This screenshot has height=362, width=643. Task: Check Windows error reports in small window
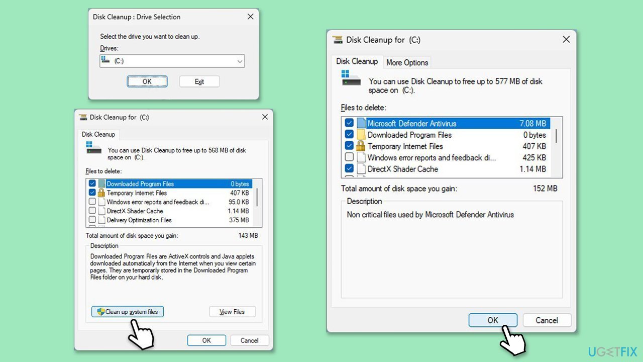pos(92,202)
